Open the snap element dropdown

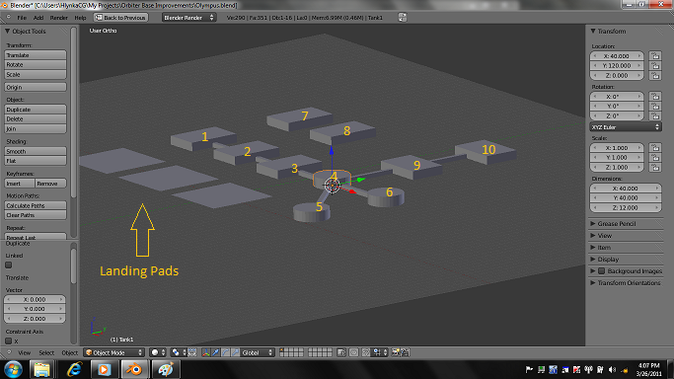click(x=379, y=352)
